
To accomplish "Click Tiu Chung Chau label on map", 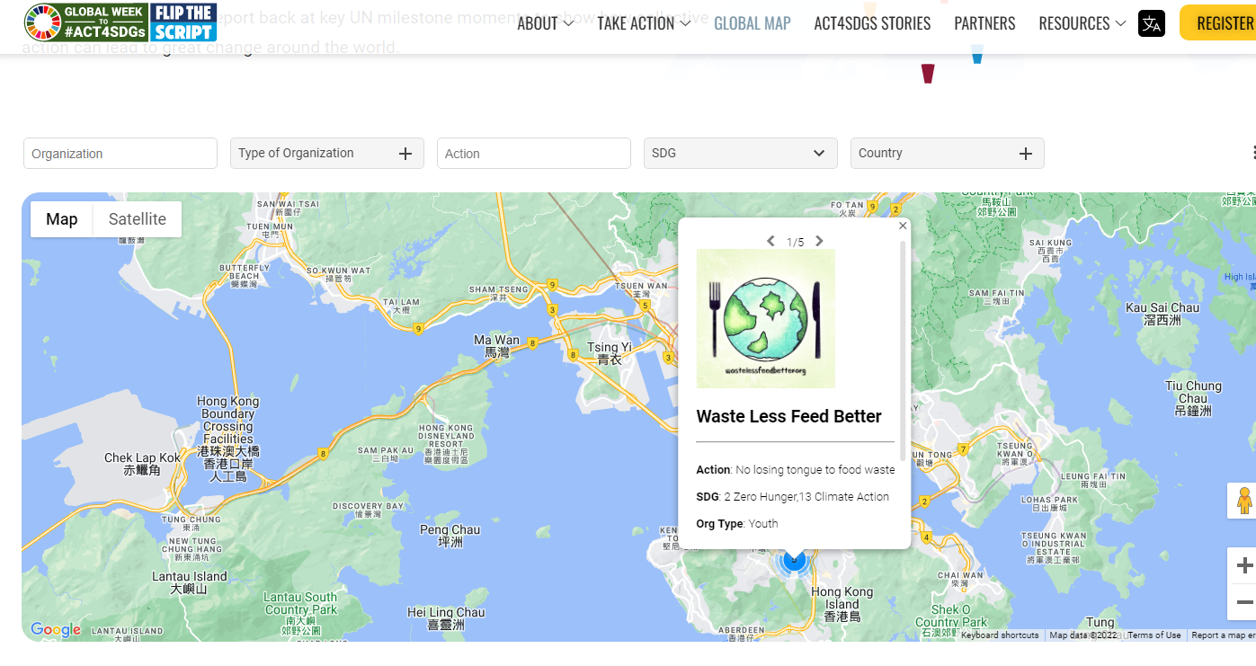I will pyautogui.click(x=1193, y=398).
